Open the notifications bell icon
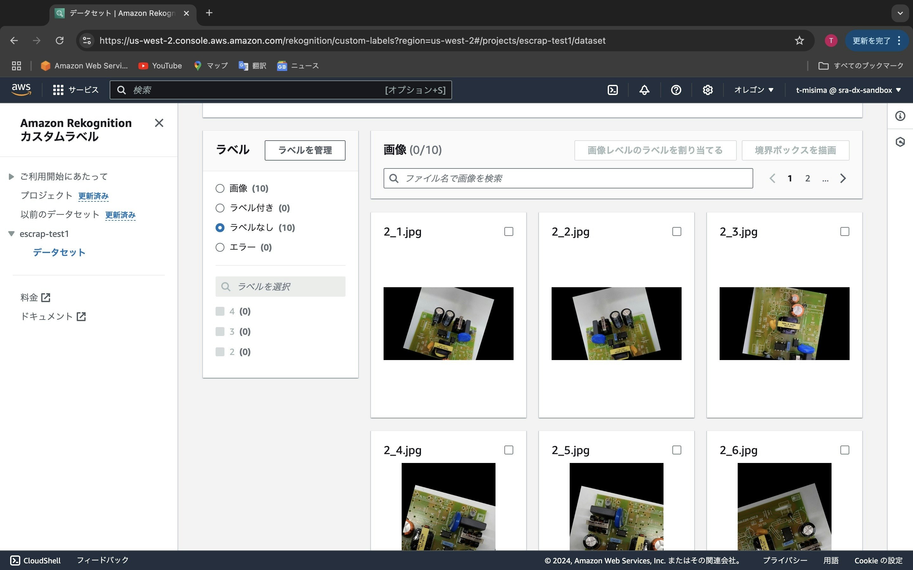Screen dimensions: 913x570 pos(644,90)
